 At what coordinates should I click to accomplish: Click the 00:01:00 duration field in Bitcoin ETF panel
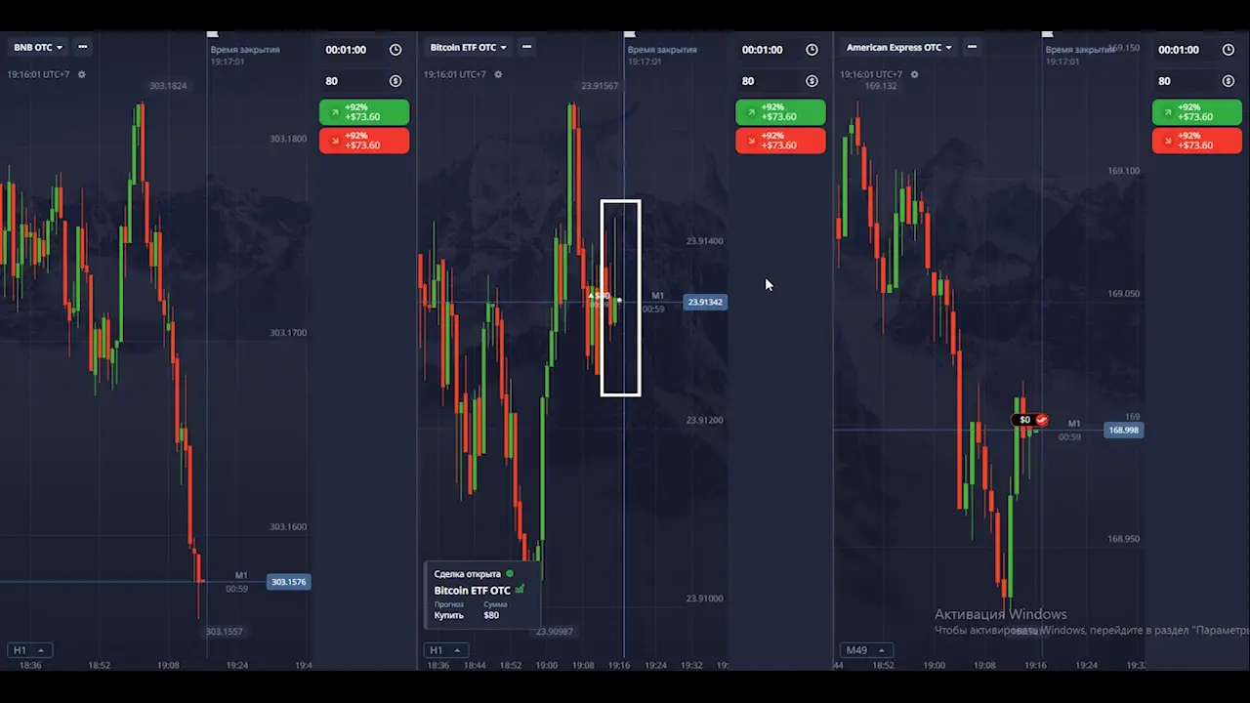[762, 50]
